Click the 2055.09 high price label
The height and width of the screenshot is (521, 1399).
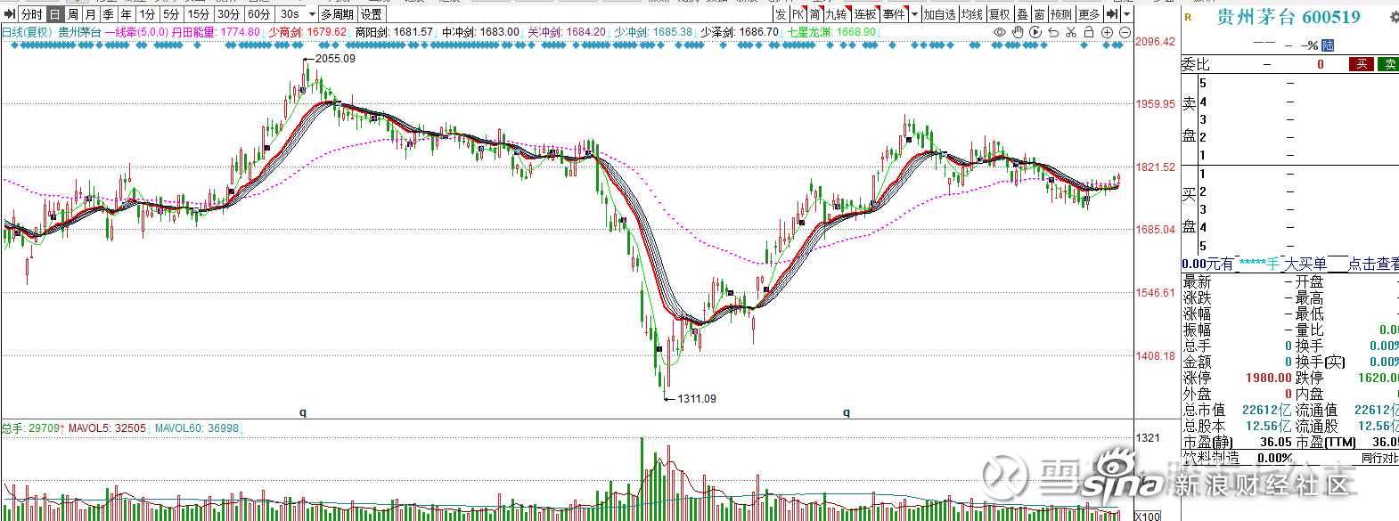coord(335,59)
